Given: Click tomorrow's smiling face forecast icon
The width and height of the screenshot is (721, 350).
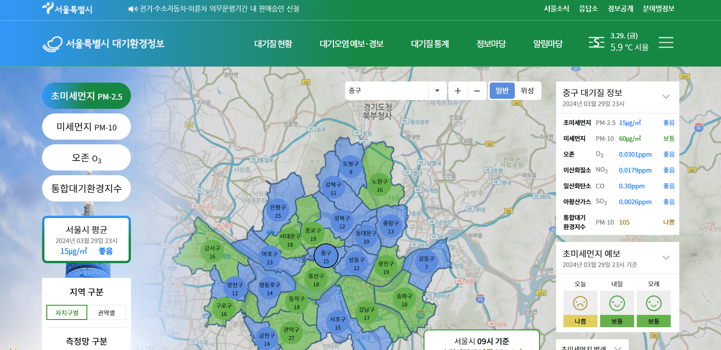Looking at the screenshot, I should coord(617,303).
